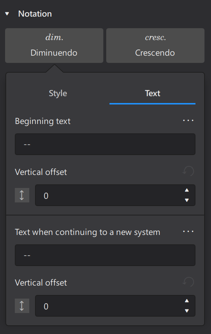Image resolution: width=211 pixels, height=334 pixels.
Task: Open the options menu for continuation text
Action: click(x=188, y=232)
